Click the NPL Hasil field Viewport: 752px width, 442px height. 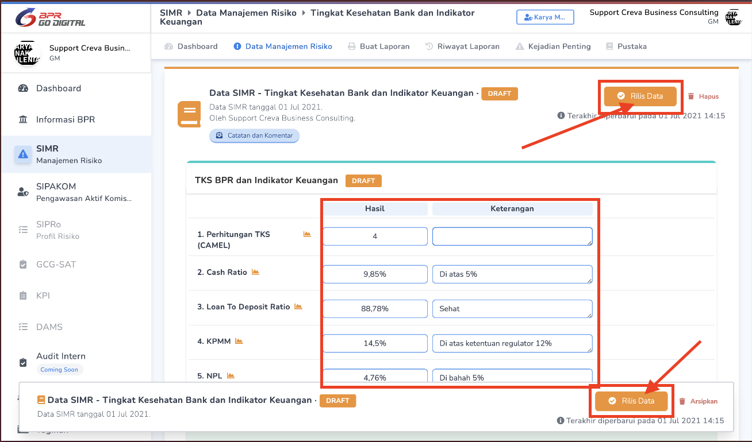point(375,377)
